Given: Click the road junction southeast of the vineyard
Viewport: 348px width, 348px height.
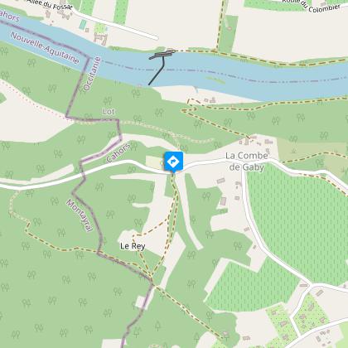Looking at the screenshot, I should tap(312, 284).
